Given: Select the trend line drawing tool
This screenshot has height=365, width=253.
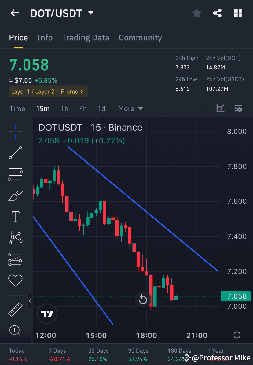Looking at the screenshot, I should (x=15, y=153).
